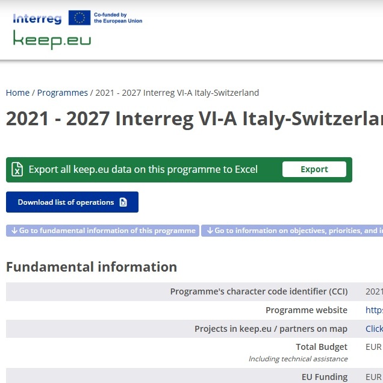Viewport: 383px width, 383px height.
Task: Click the spreadsheet icon on Download button
Action: 123,202
